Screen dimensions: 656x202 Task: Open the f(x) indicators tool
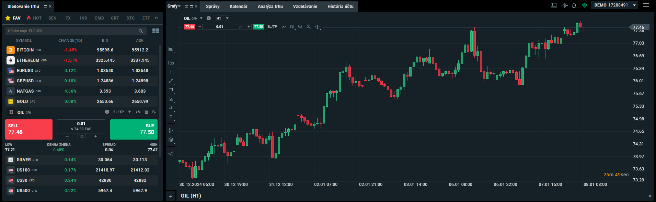(171, 63)
